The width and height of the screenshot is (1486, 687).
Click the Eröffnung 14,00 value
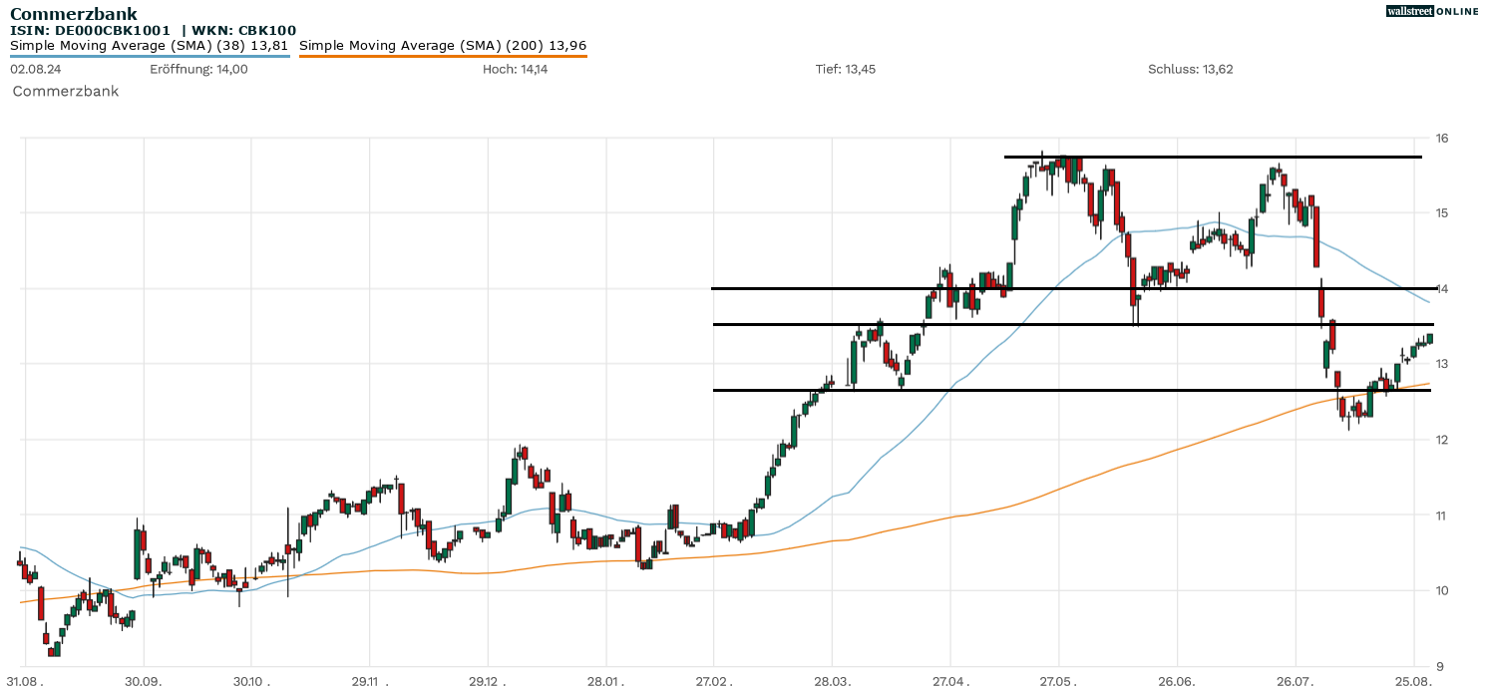[198, 69]
